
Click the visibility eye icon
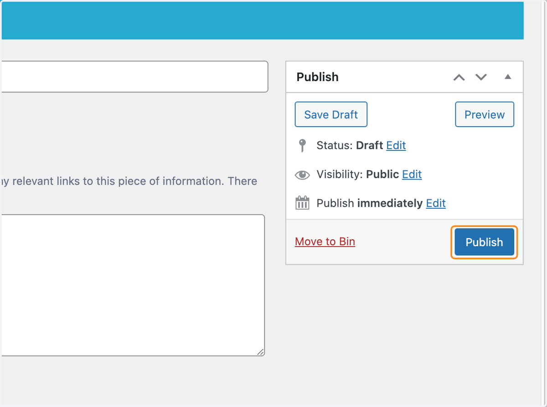(302, 175)
